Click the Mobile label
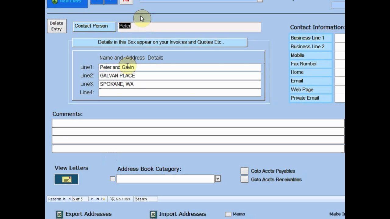 310,55
